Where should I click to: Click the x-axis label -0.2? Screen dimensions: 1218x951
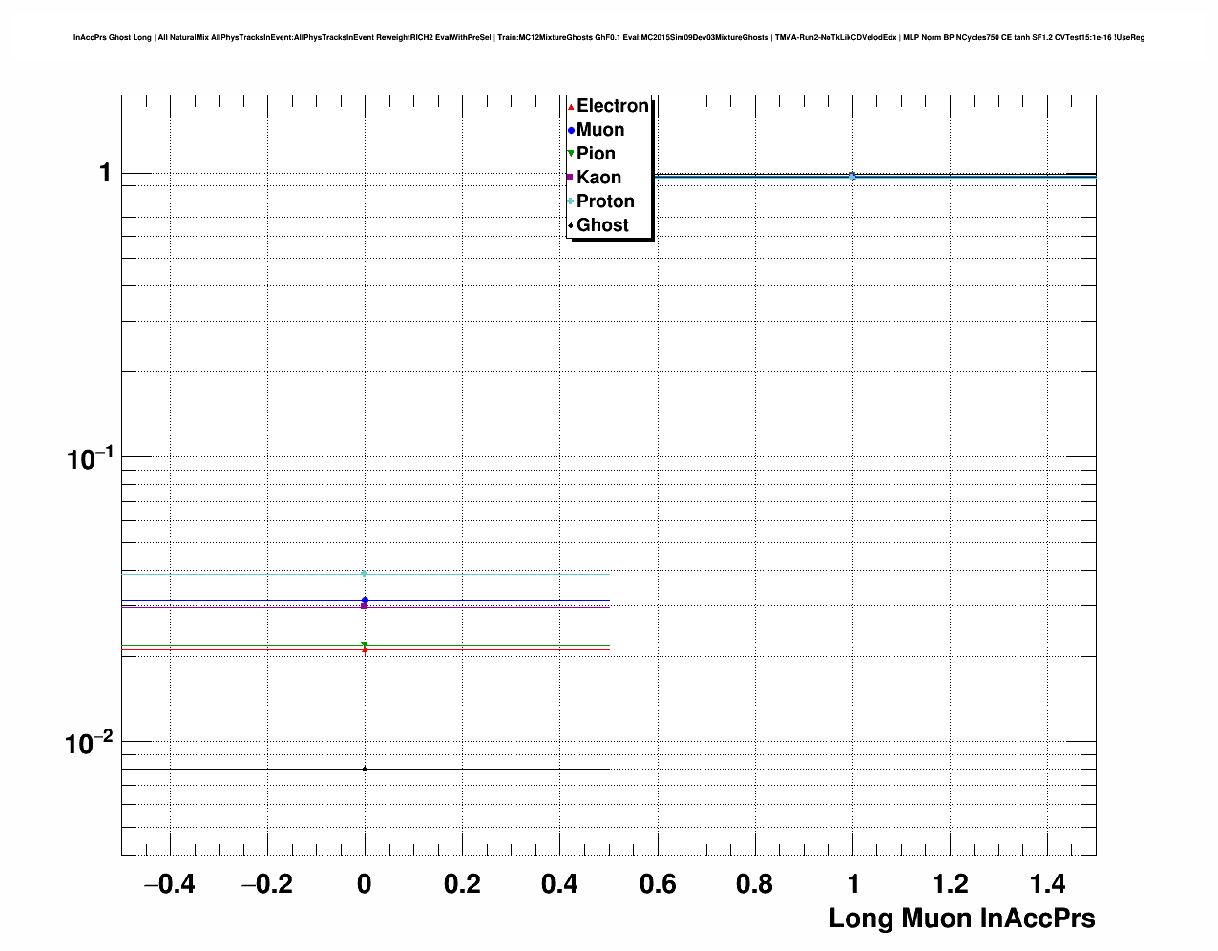point(267,884)
